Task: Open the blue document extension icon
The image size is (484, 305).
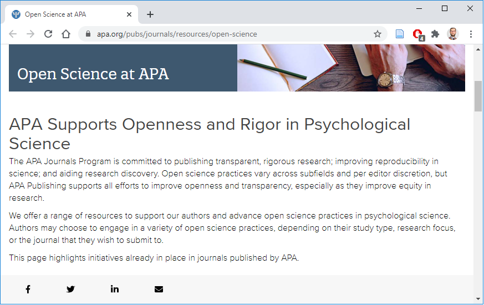Action: [400, 34]
